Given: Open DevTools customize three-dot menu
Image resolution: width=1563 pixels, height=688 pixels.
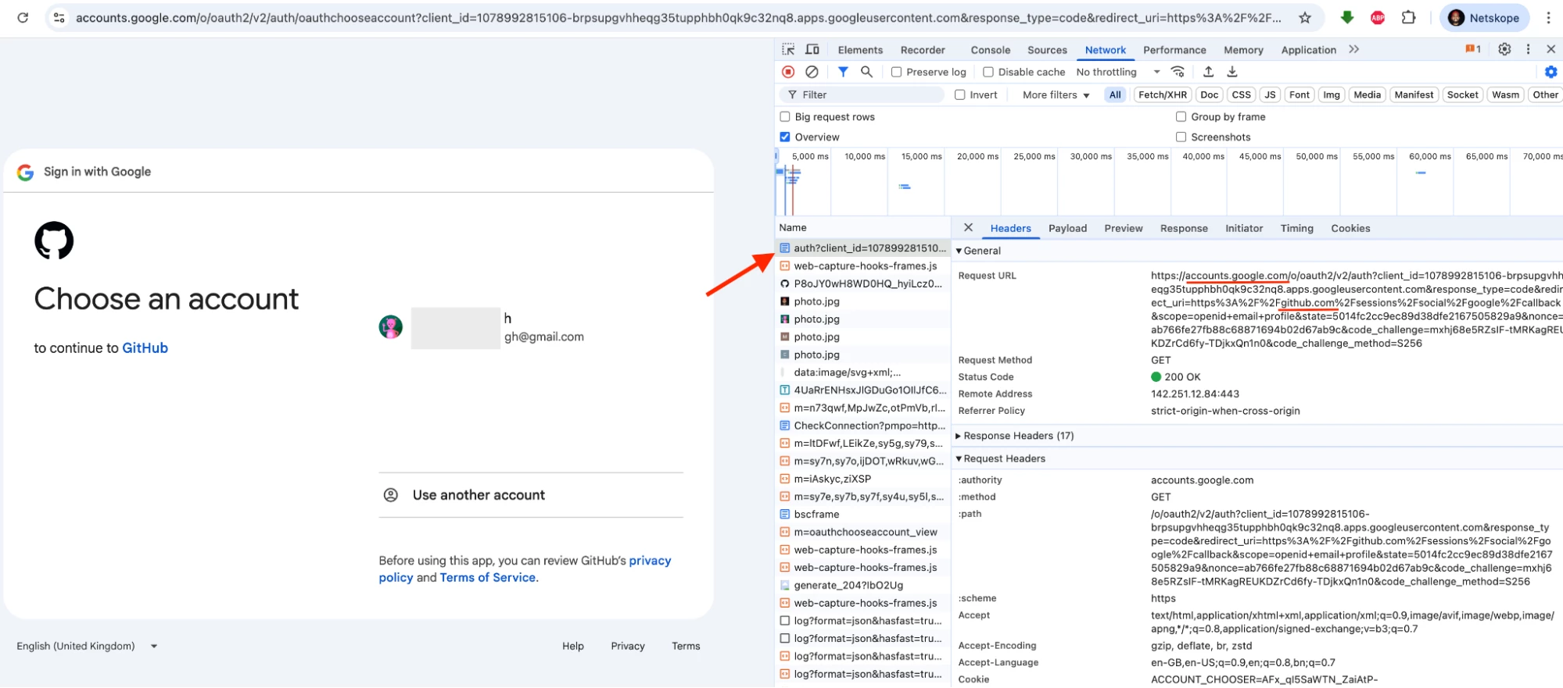Looking at the screenshot, I should 1528,49.
